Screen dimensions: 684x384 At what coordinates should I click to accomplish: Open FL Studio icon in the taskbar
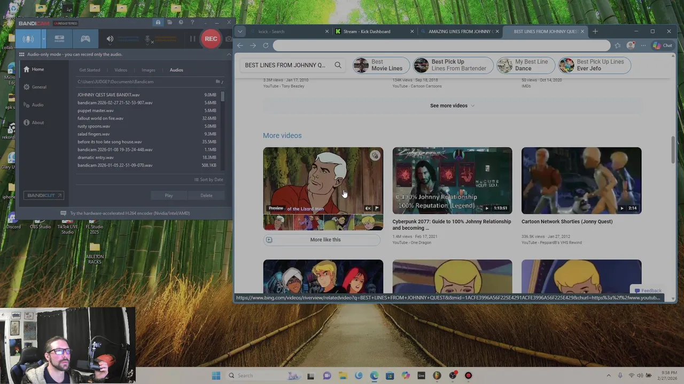point(437,375)
